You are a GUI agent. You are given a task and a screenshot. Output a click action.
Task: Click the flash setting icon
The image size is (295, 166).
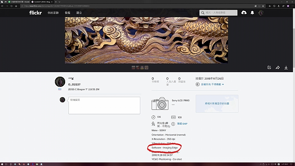(153, 124)
